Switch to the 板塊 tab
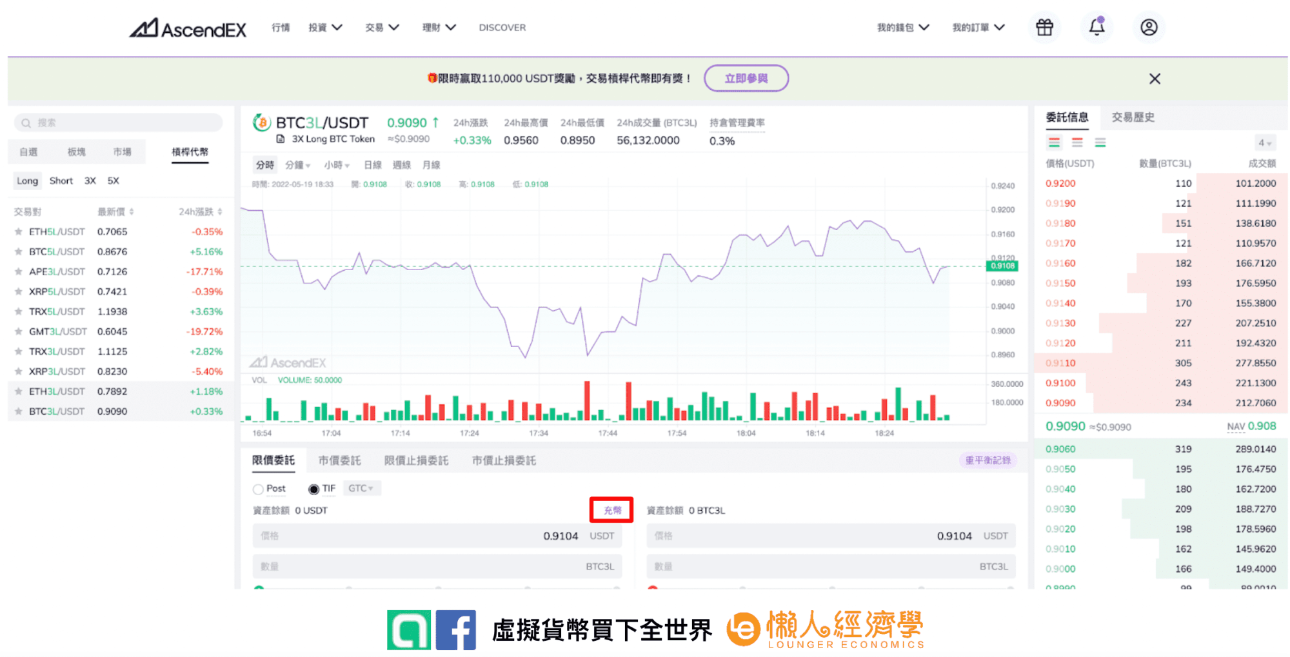Image resolution: width=1290 pixels, height=657 pixels. (76, 152)
